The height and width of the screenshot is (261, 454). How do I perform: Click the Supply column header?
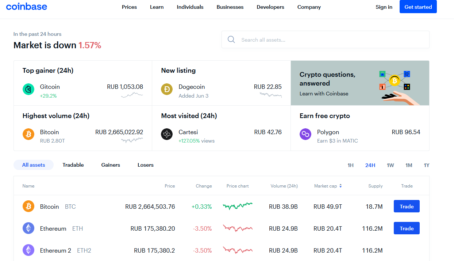pyautogui.click(x=376, y=186)
